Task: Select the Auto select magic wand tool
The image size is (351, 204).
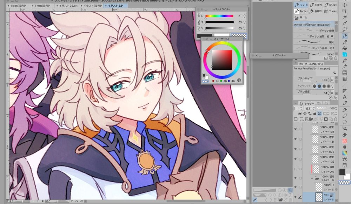Action: coord(345,17)
